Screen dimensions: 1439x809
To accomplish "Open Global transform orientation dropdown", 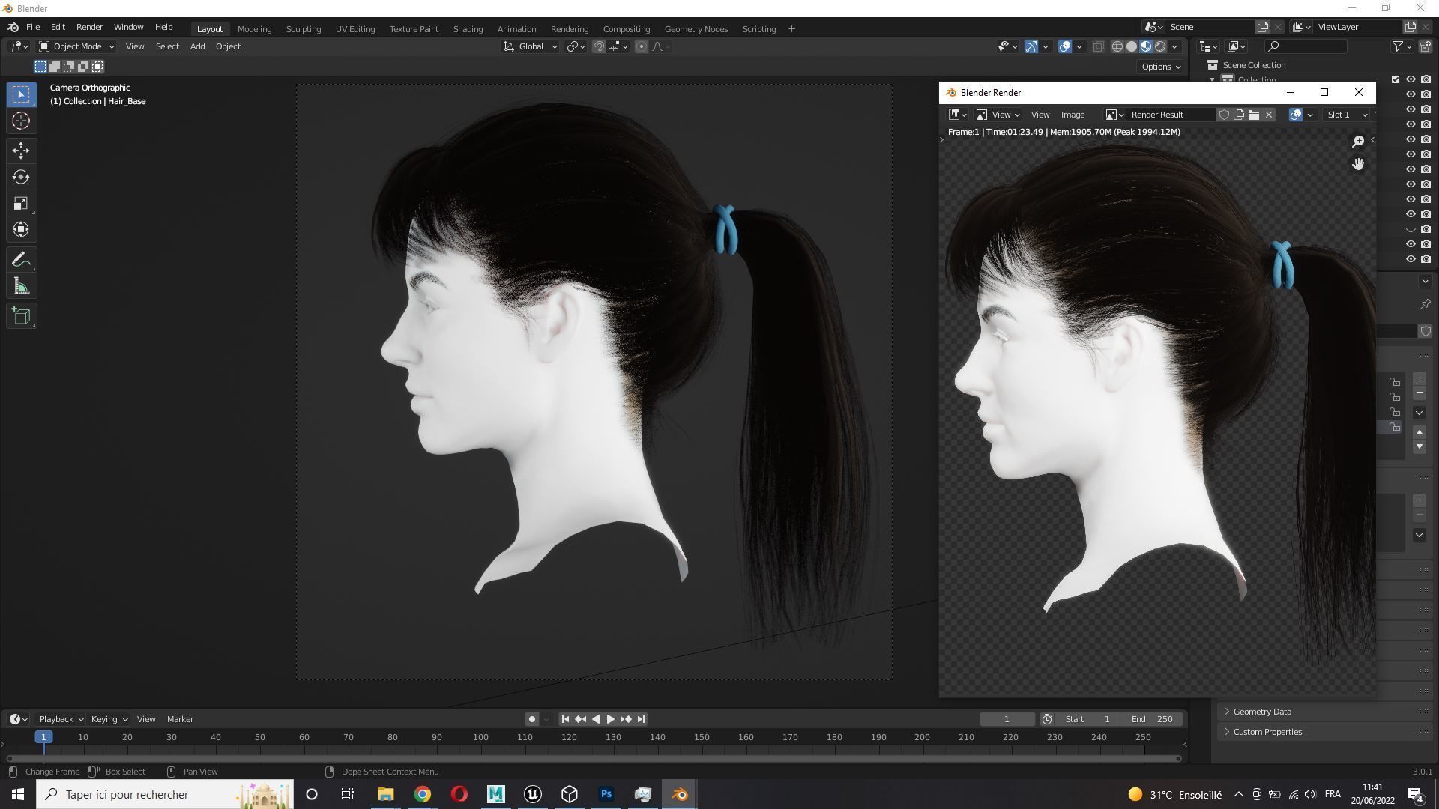I will point(531,46).
